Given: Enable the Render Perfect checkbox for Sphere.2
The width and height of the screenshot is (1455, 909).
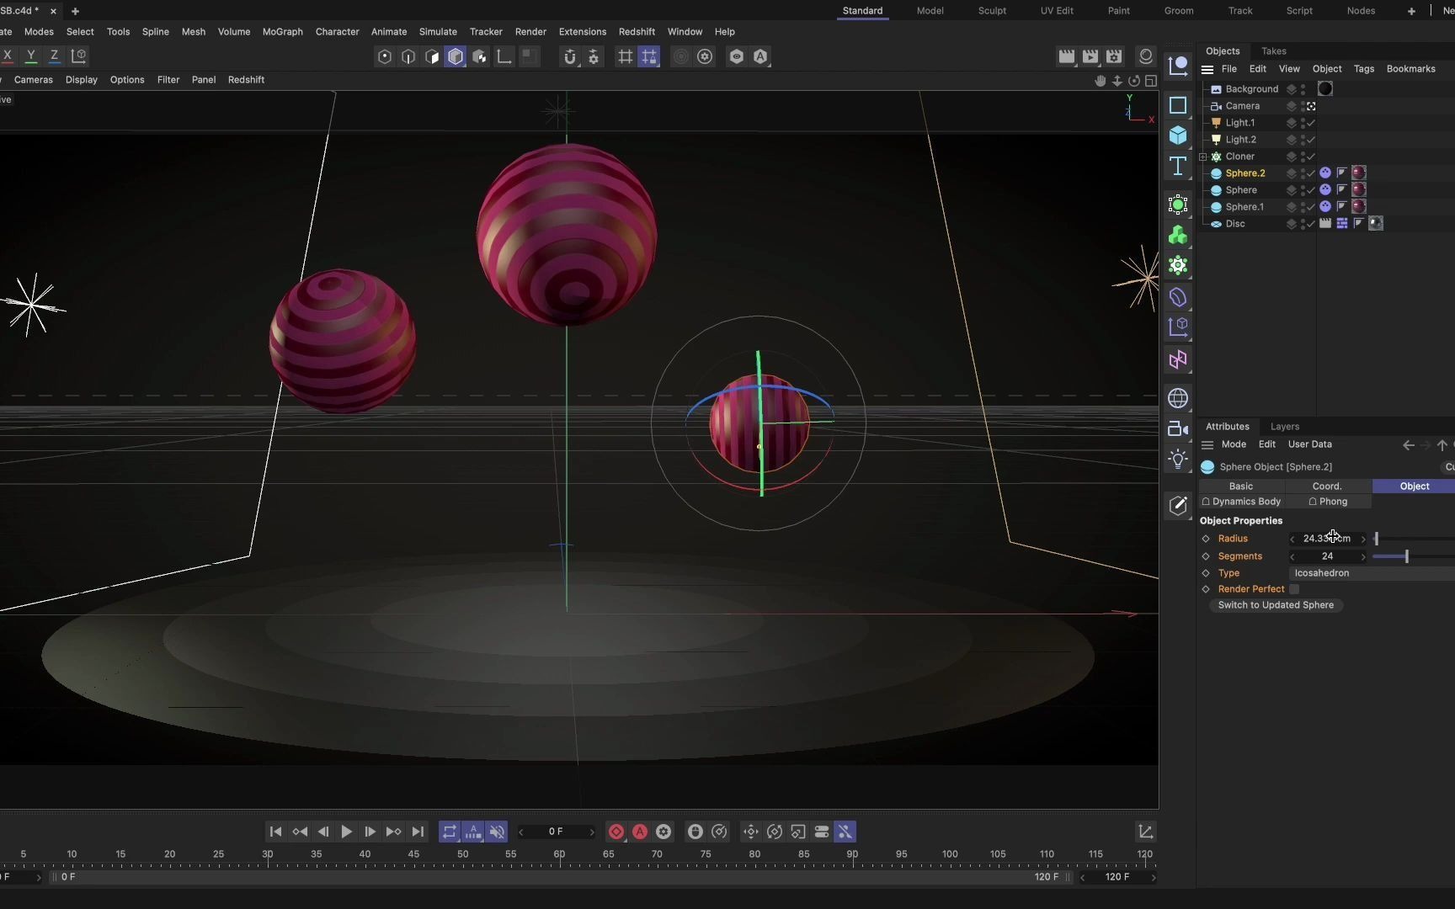Looking at the screenshot, I should [x=1296, y=589].
